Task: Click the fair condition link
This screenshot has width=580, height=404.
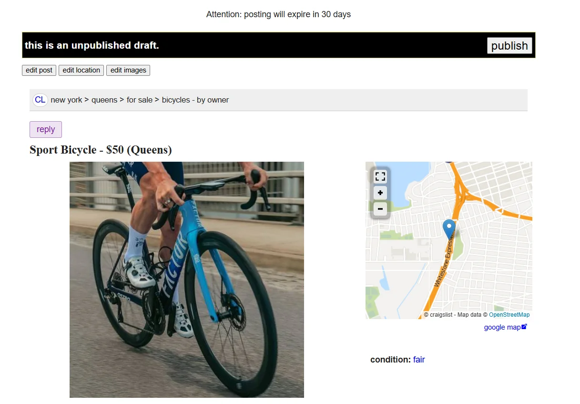Action: pyautogui.click(x=418, y=359)
